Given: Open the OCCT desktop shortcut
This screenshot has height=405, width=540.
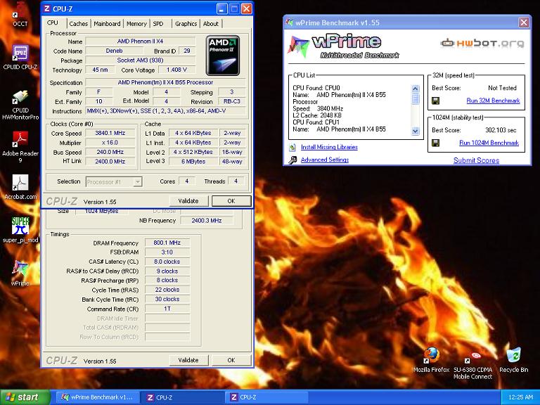Looking at the screenshot, I should [x=20, y=14].
